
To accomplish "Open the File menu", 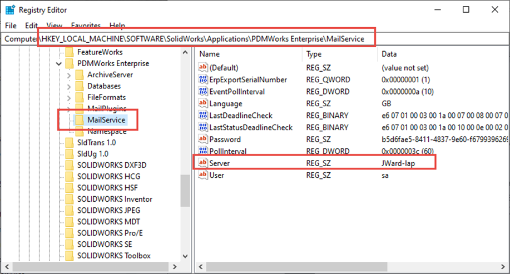I will click(11, 26).
